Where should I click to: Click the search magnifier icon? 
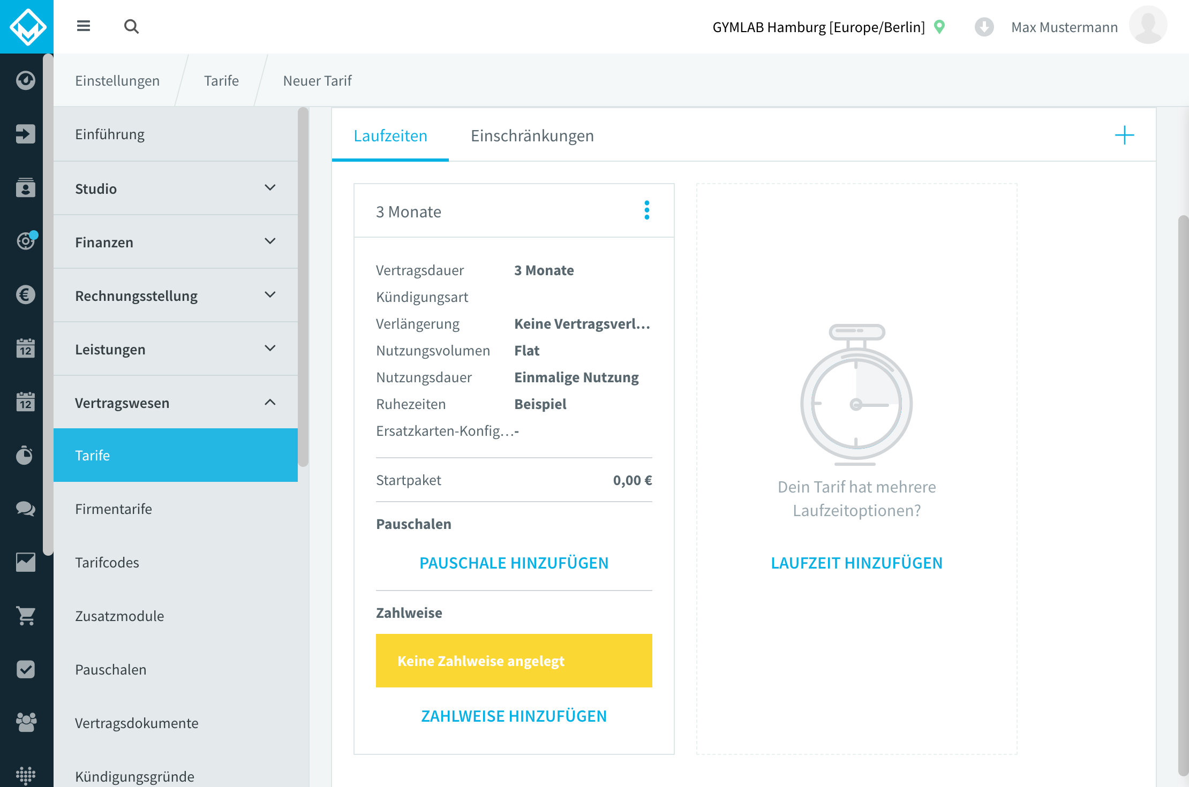[131, 26]
